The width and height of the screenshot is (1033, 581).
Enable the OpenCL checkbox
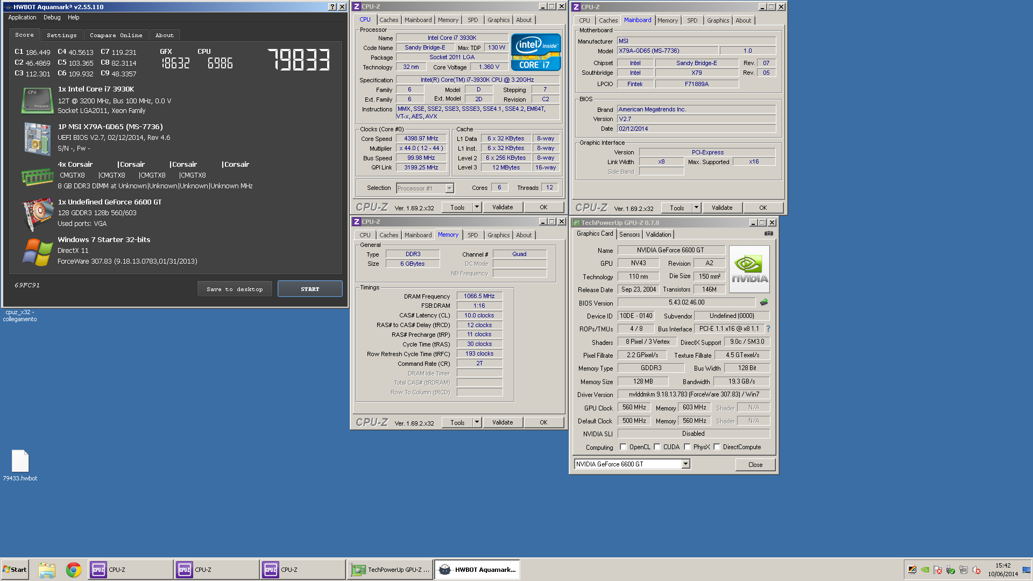point(623,447)
